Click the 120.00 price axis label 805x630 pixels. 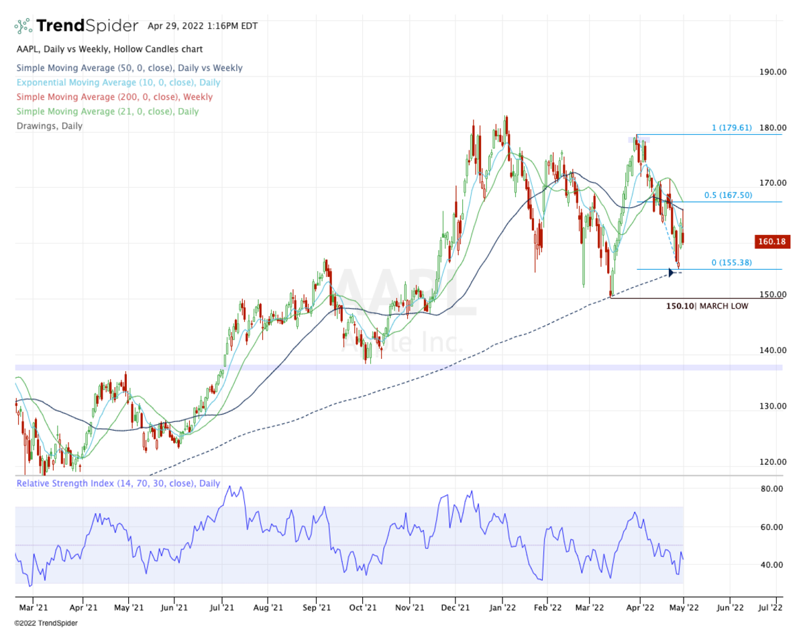pos(772,462)
